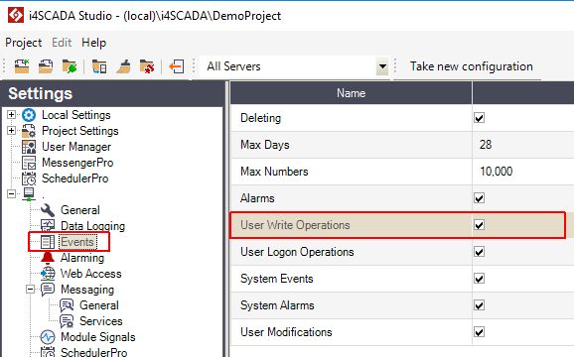Click the Max Days value 28

pos(486,145)
